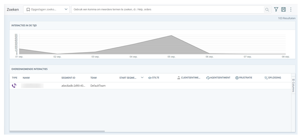Click the 05 sep. peak on chart

[x=171, y=36]
